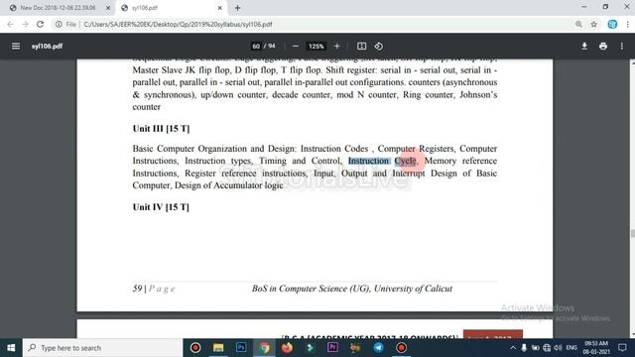The height and width of the screenshot is (357, 635).
Task: Click the vertical scrollbar thumb
Action: coord(632,234)
